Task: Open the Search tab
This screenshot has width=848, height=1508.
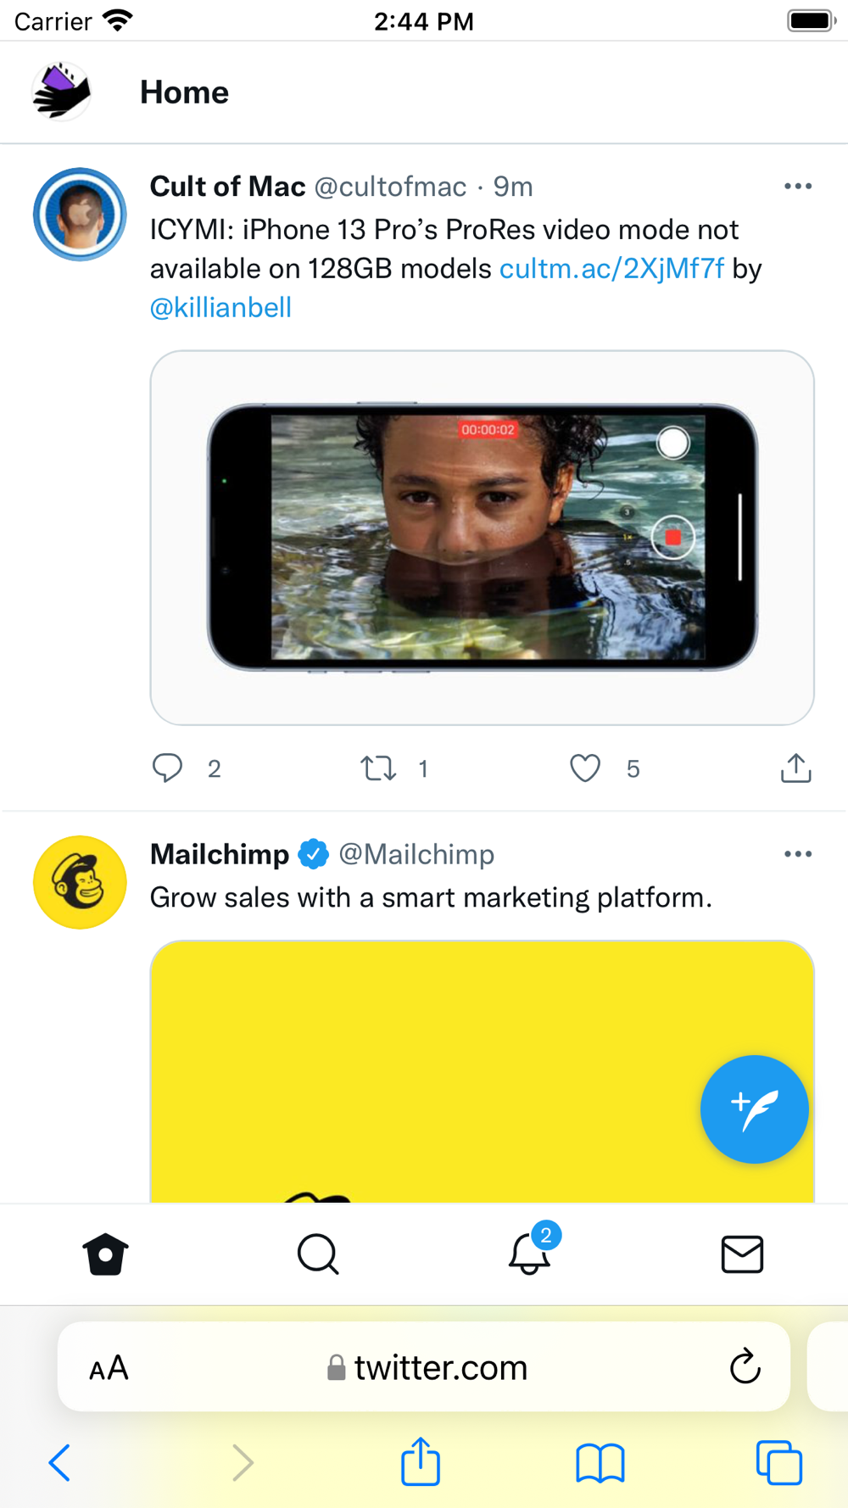Action: [318, 1254]
